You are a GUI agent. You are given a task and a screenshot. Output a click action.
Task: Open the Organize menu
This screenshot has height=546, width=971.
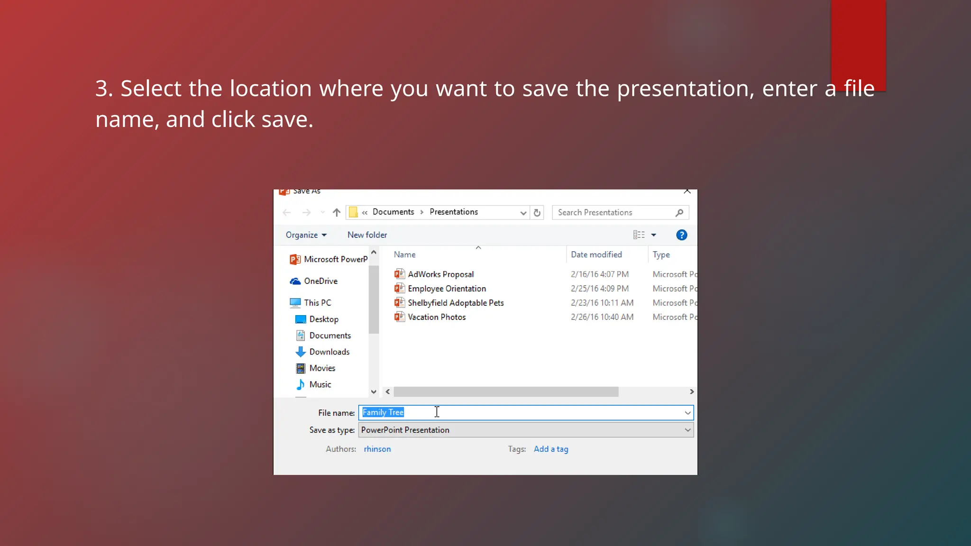pyautogui.click(x=306, y=235)
